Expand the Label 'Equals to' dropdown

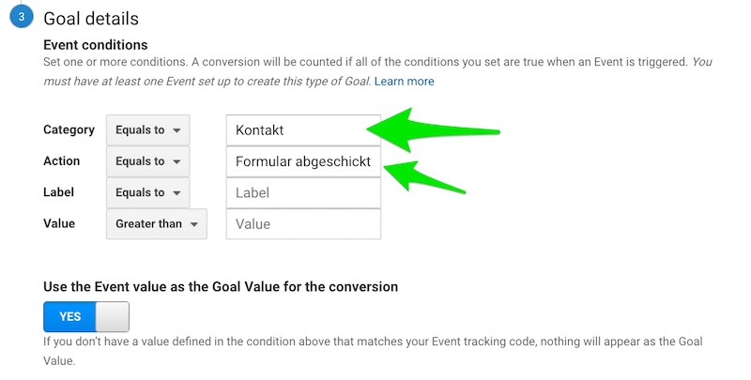pos(148,192)
